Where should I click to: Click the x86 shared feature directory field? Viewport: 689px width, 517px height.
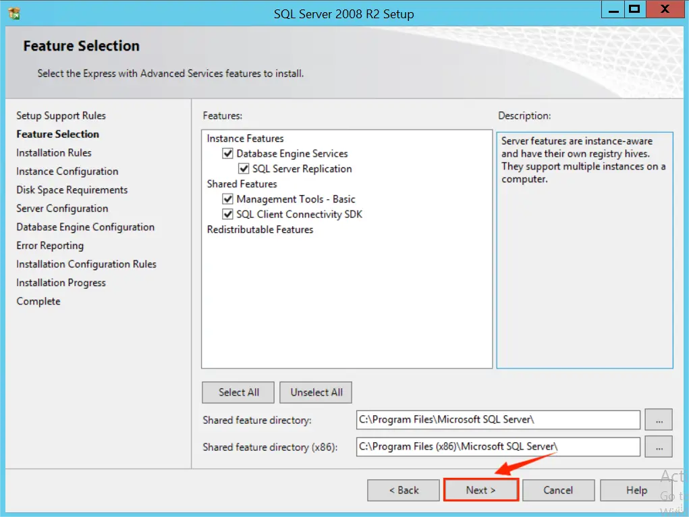tap(497, 446)
